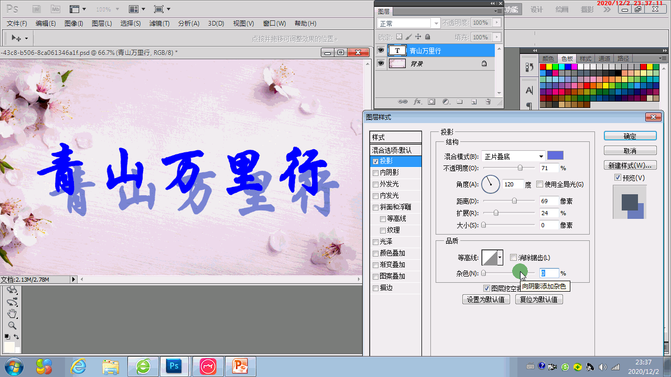Hide the 背景 layer eye icon
This screenshot has height=377, width=671.
tap(381, 63)
